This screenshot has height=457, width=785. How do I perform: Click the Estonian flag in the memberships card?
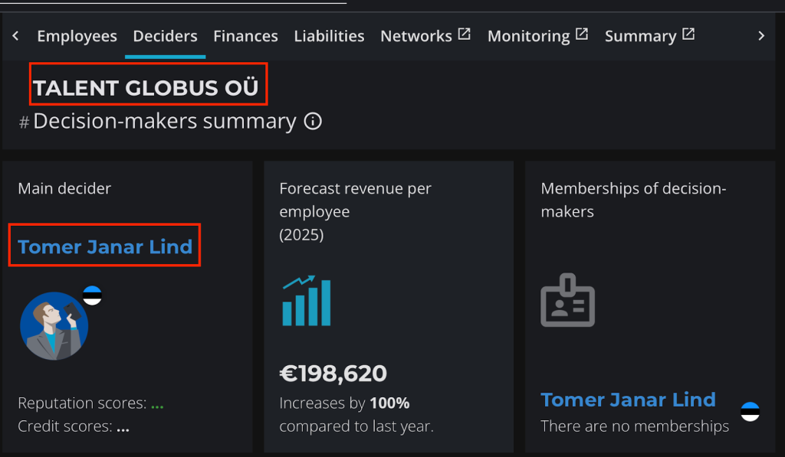tap(750, 411)
